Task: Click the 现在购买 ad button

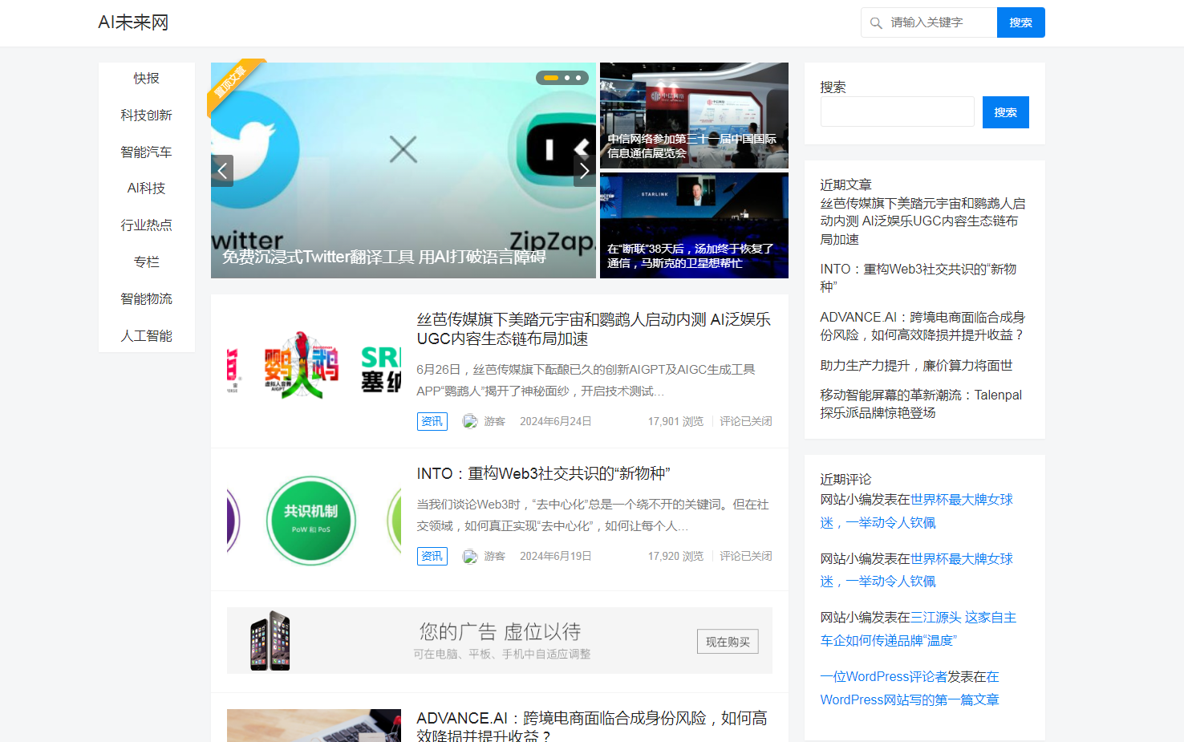Action: pyautogui.click(x=728, y=642)
